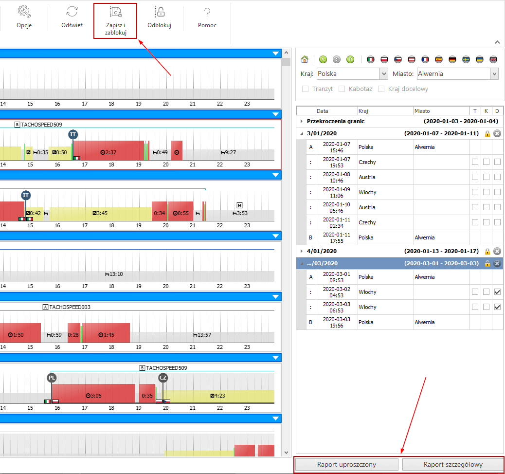Check K checkbox for 2020-01-08 Austria row
505x474 pixels.
(486, 177)
